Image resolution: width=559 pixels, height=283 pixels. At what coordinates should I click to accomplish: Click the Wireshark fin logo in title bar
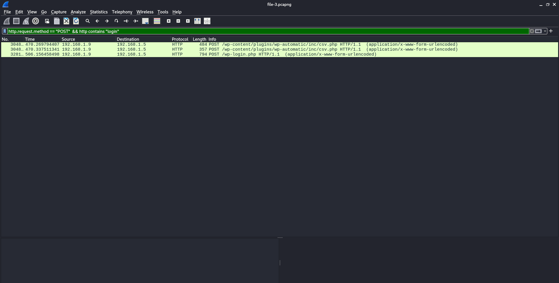pos(6,4)
